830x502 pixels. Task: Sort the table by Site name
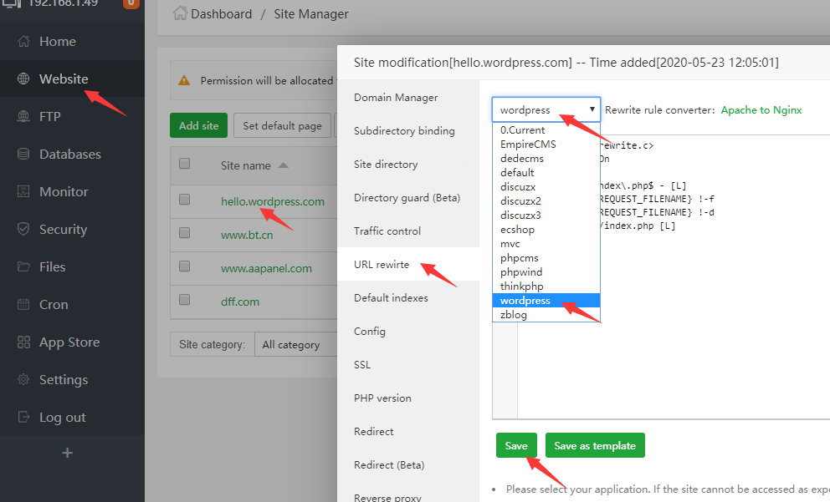click(246, 165)
